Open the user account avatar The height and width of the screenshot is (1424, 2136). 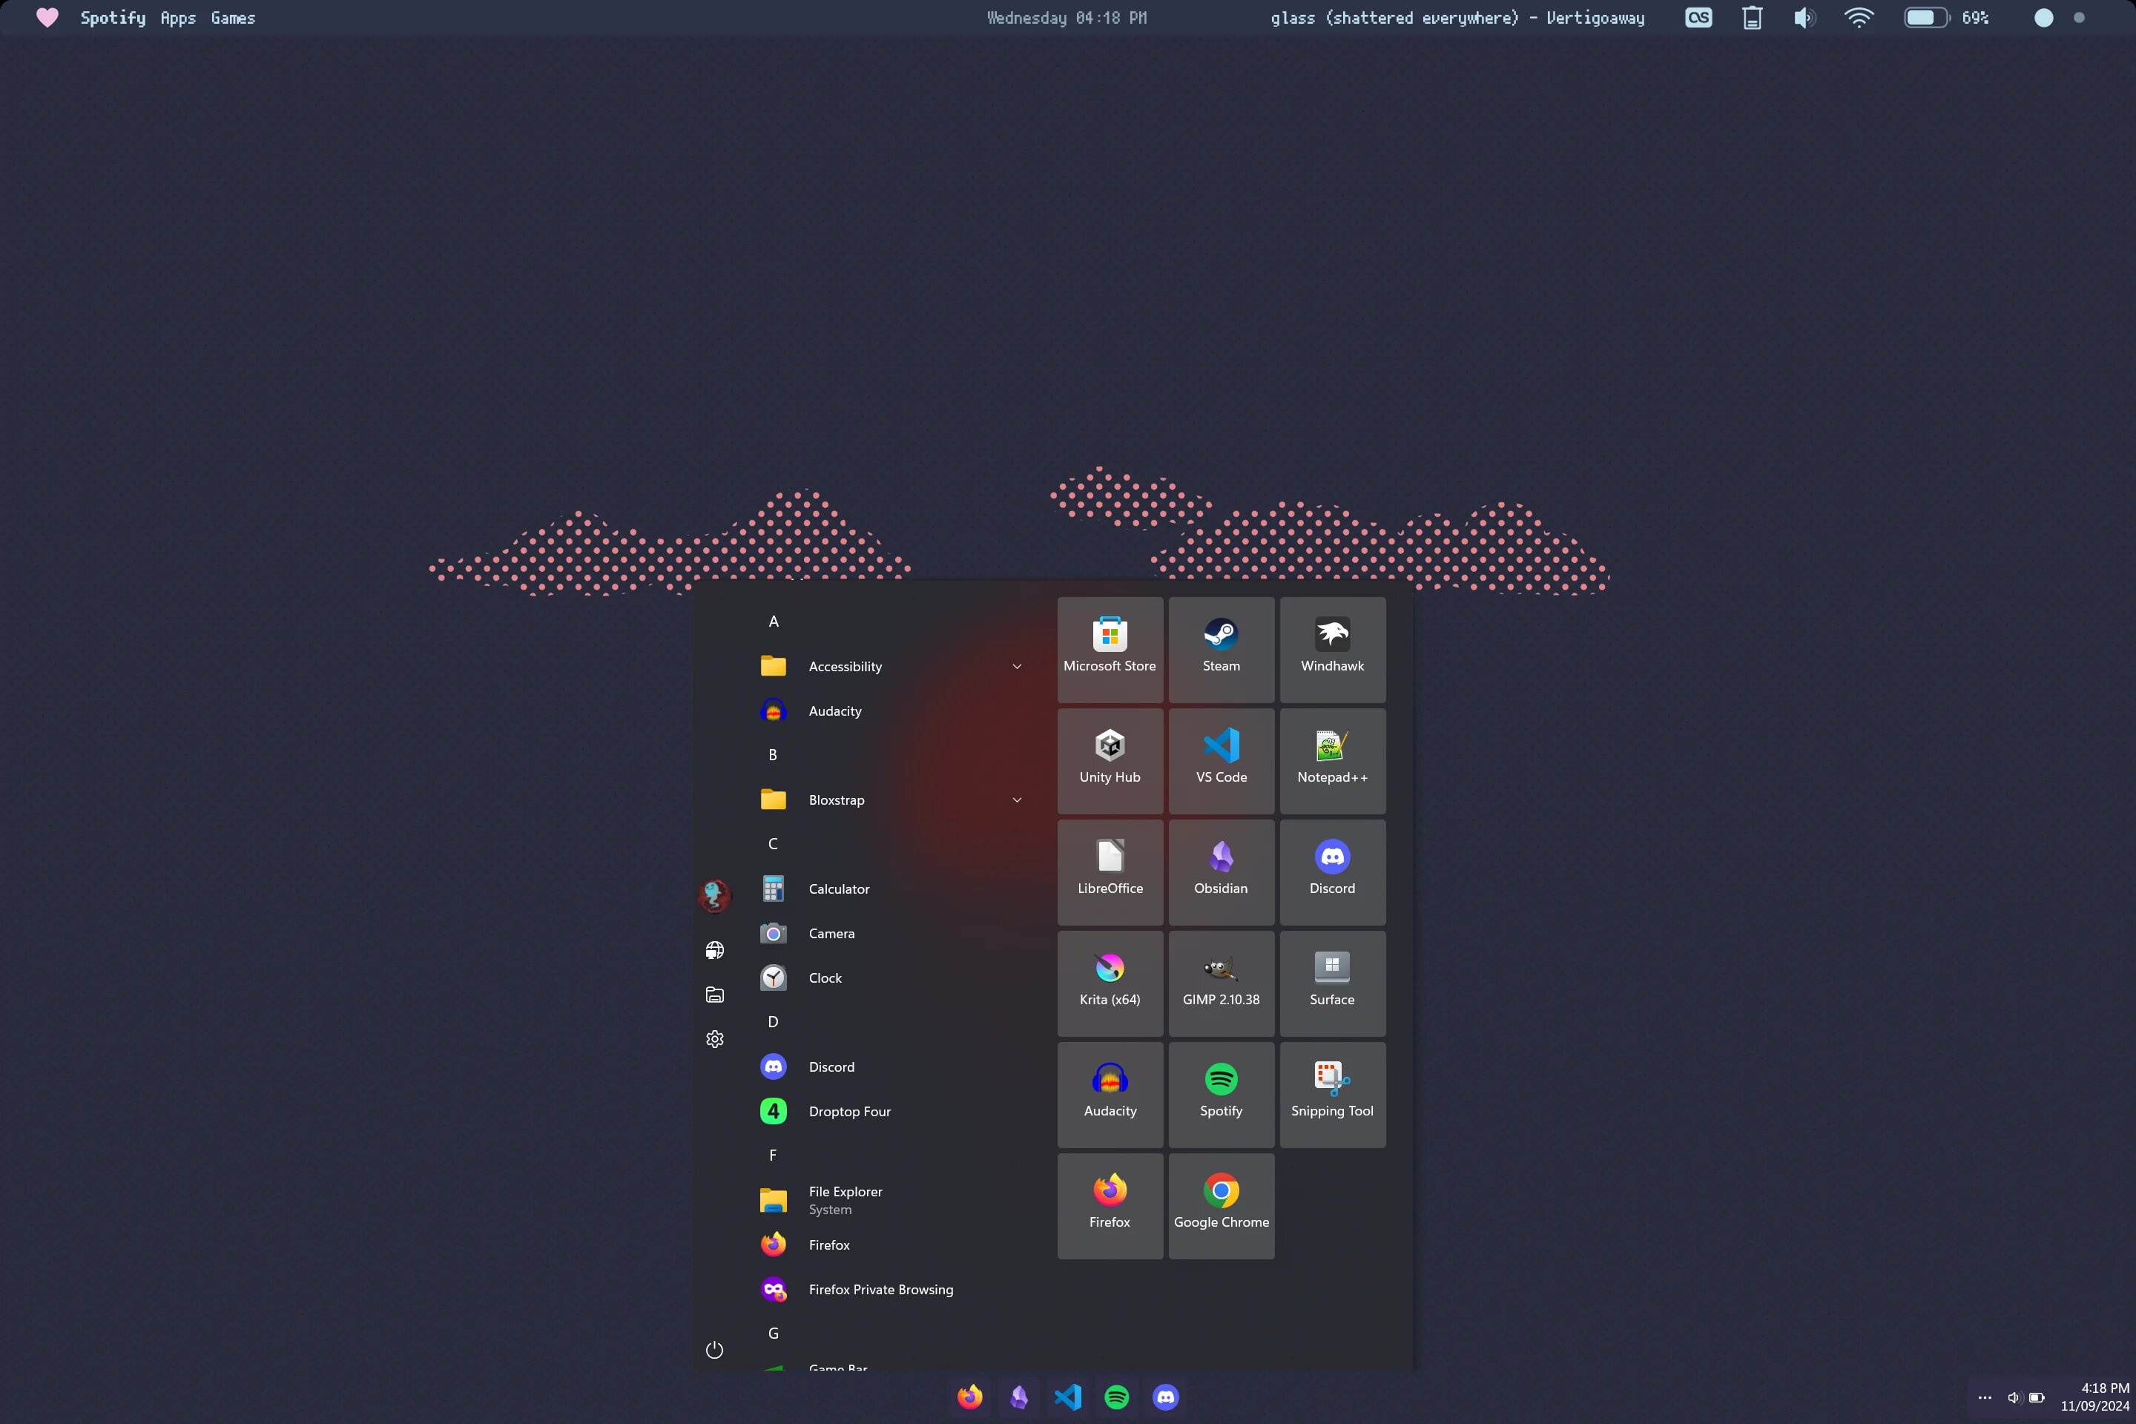coord(715,897)
